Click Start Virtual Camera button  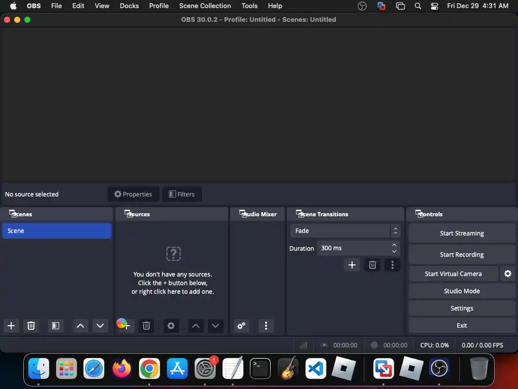coord(453,274)
